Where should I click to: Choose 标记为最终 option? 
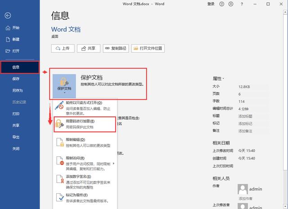tap(85, 198)
